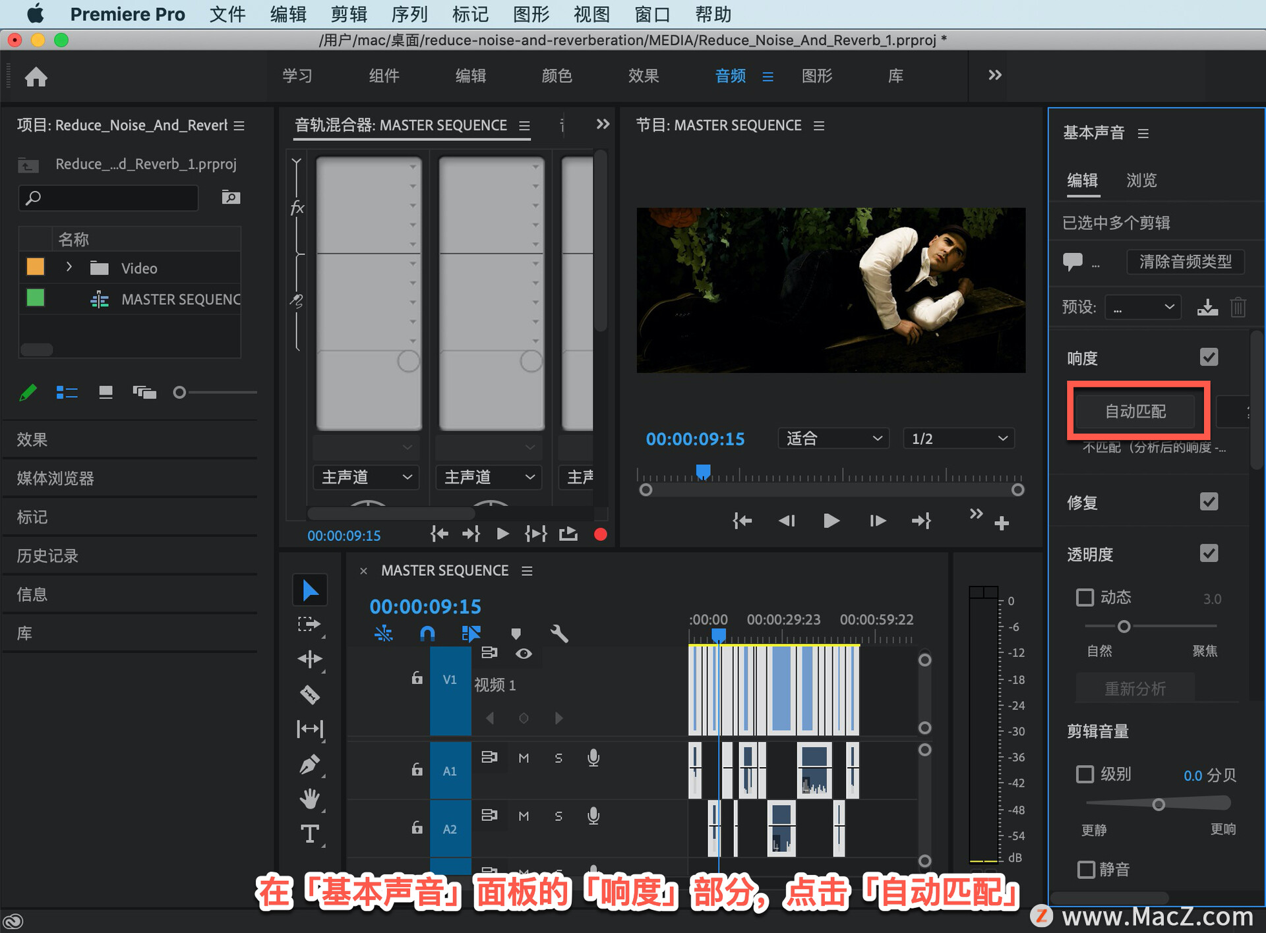
Task: Open MASTER SEQUENCE timeline panel menu
Action: pos(527,571)
